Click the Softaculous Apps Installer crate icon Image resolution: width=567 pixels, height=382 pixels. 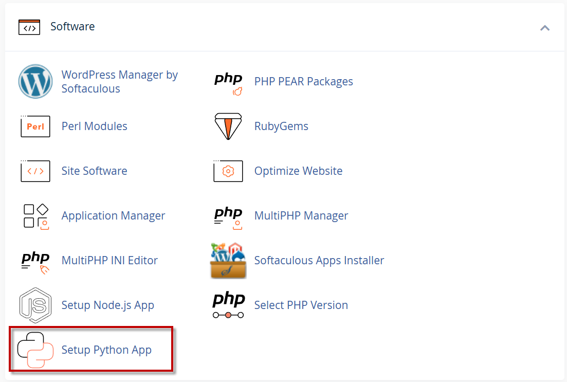tap(228, 261)
